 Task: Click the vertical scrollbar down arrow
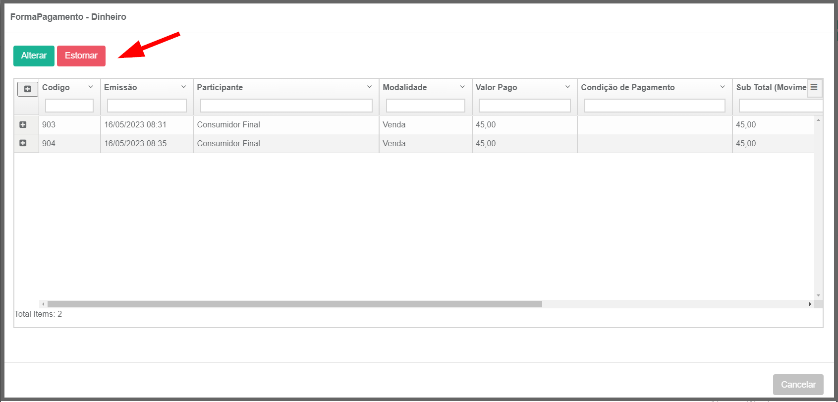click(x=818, y=295)
